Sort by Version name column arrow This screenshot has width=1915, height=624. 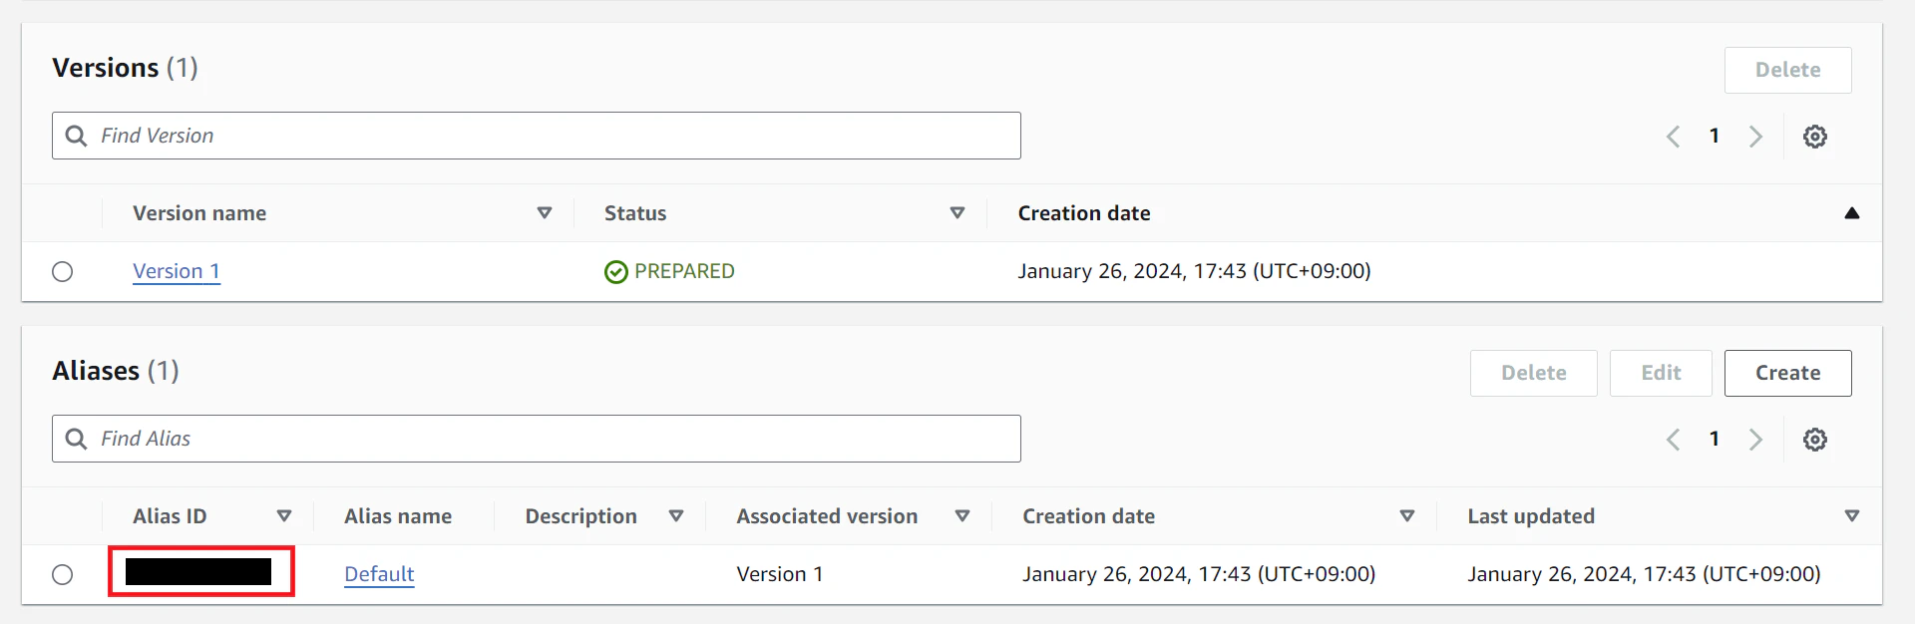545,213
